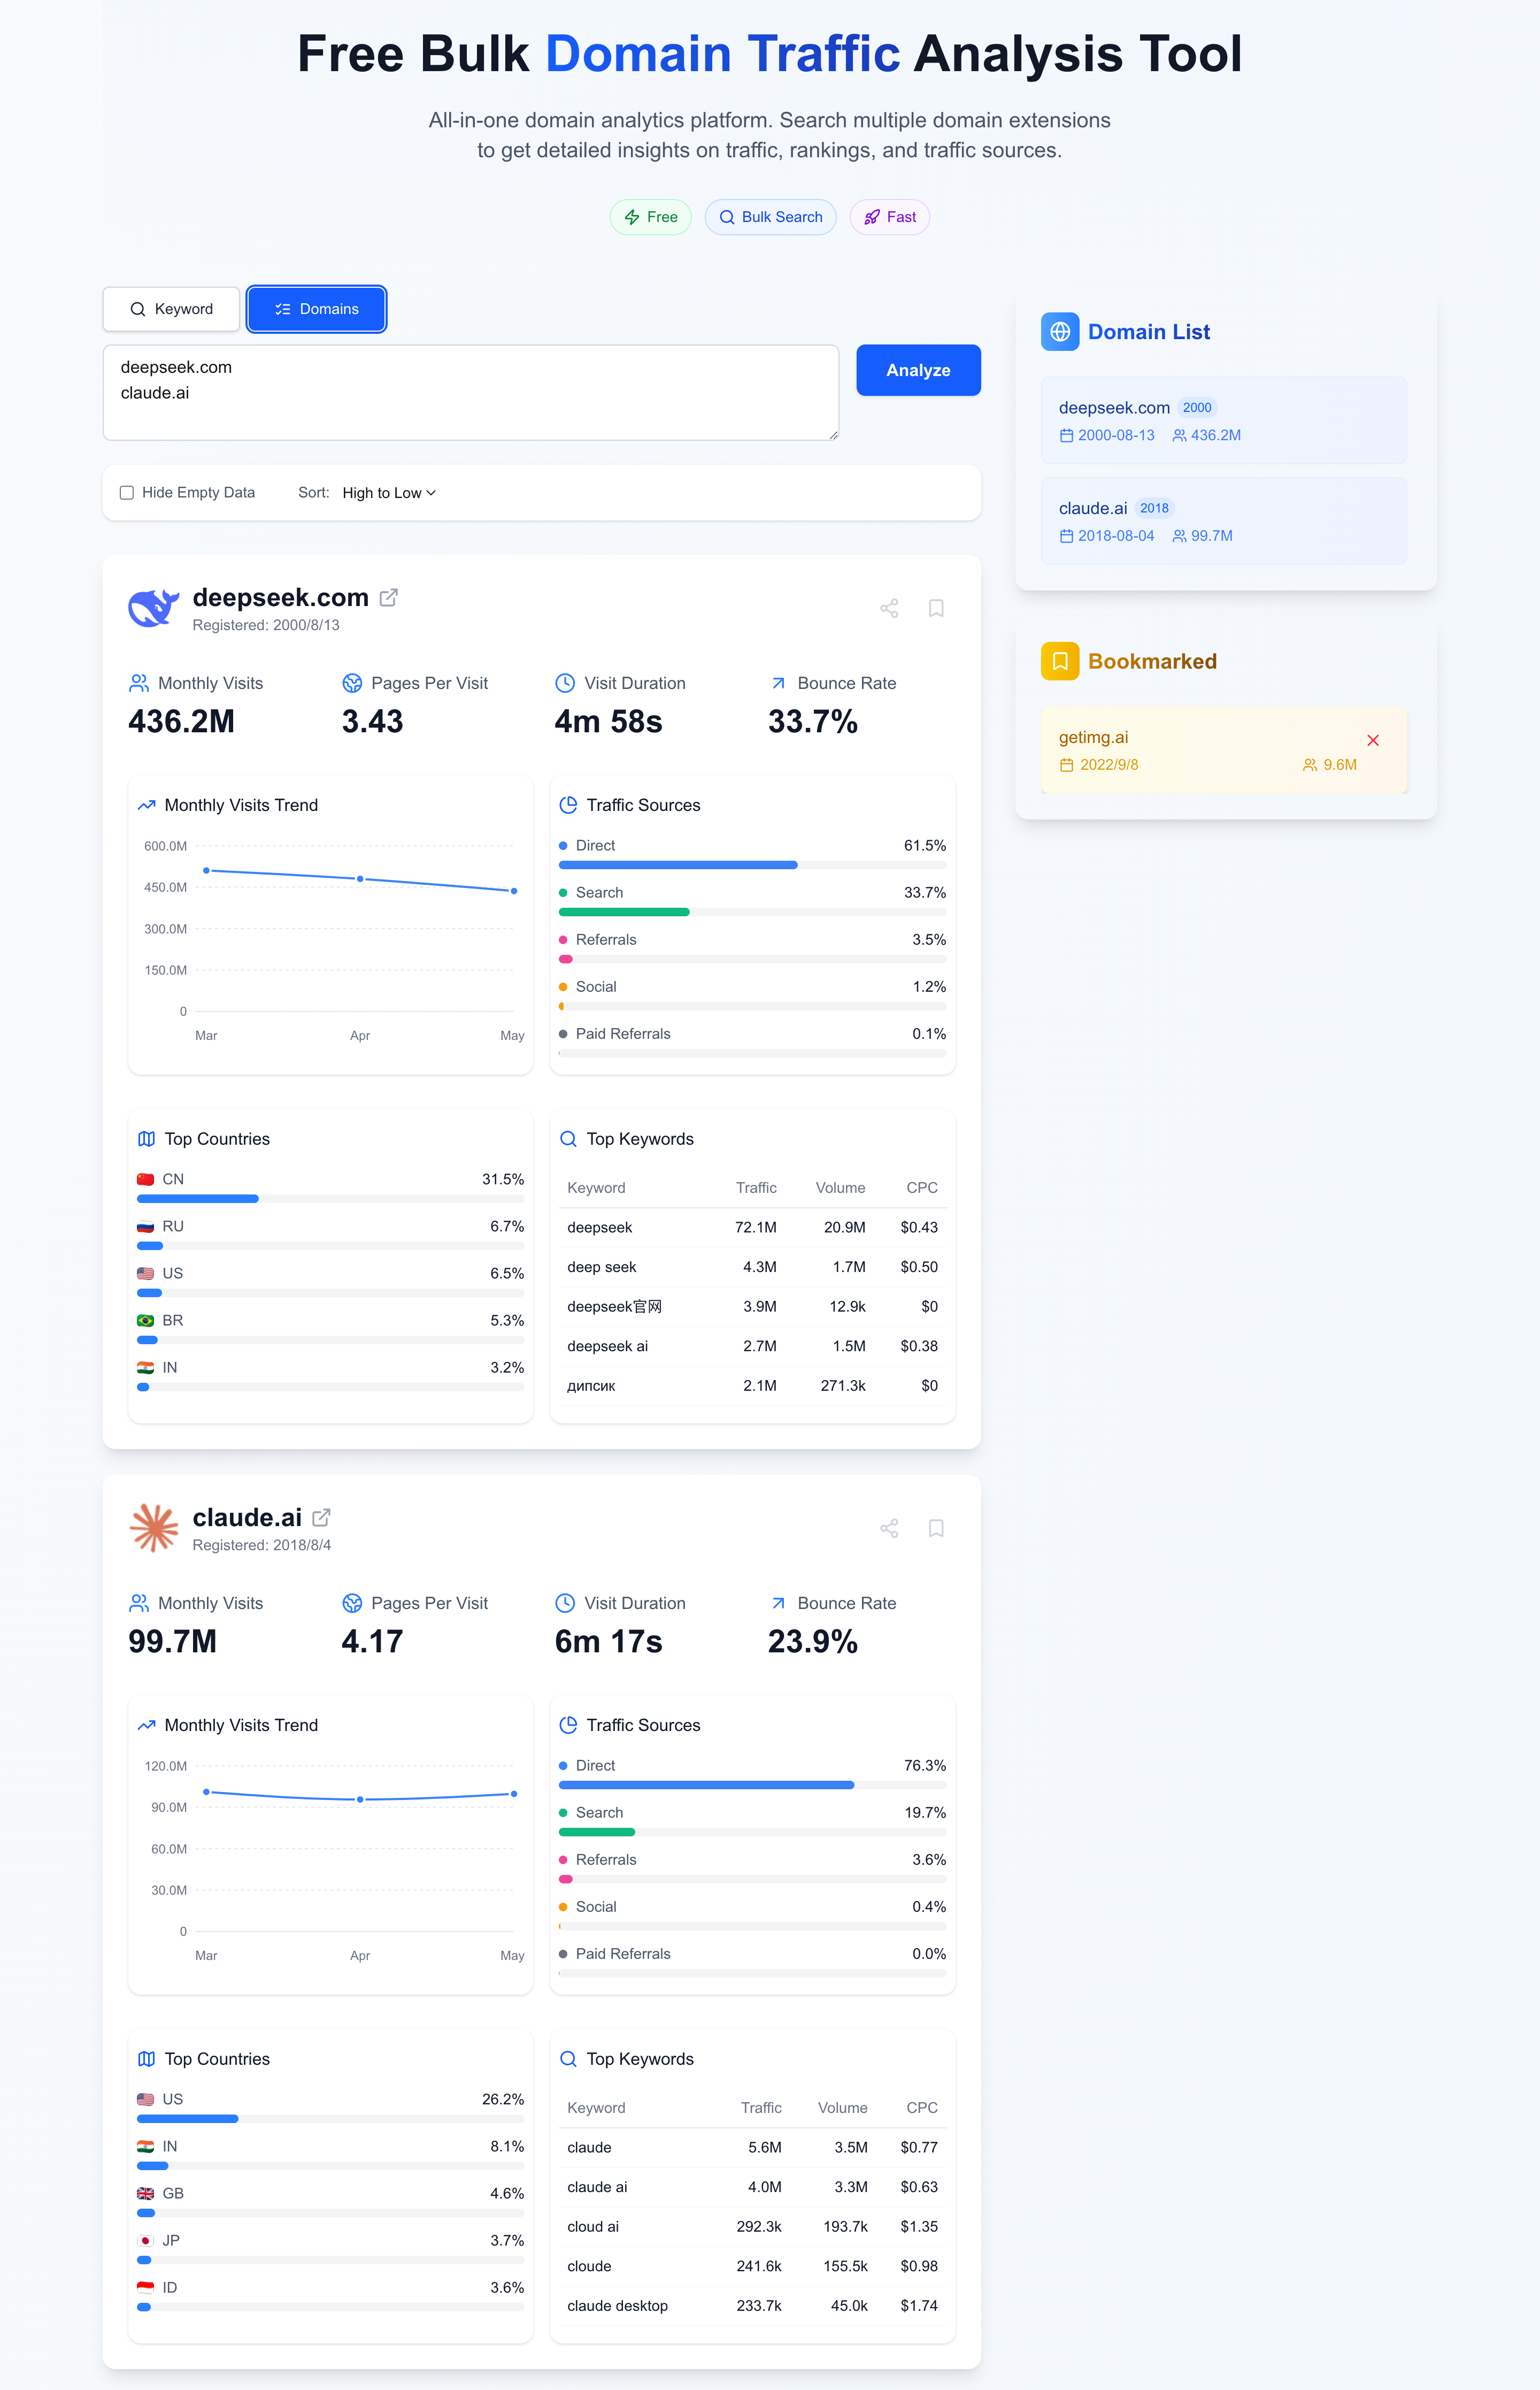Click the claude.ai starburst logo

click(154, 1528)
